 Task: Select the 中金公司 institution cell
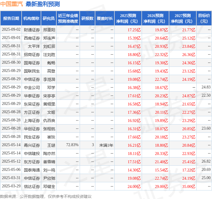(x=32, y=88)
